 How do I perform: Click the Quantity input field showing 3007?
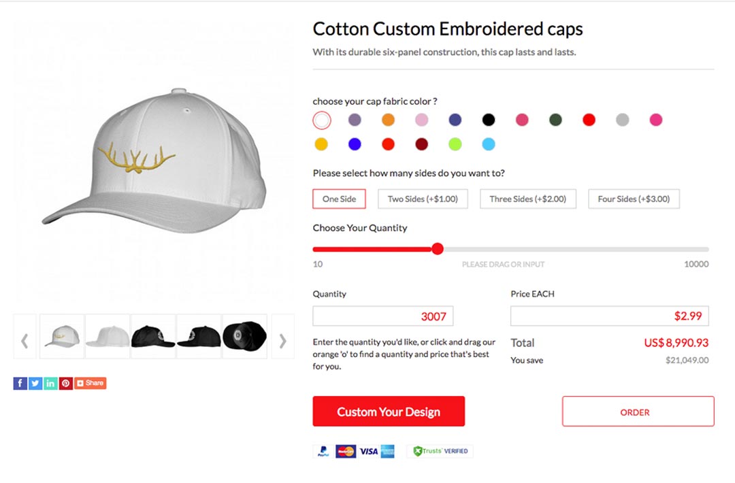point(383,316)
